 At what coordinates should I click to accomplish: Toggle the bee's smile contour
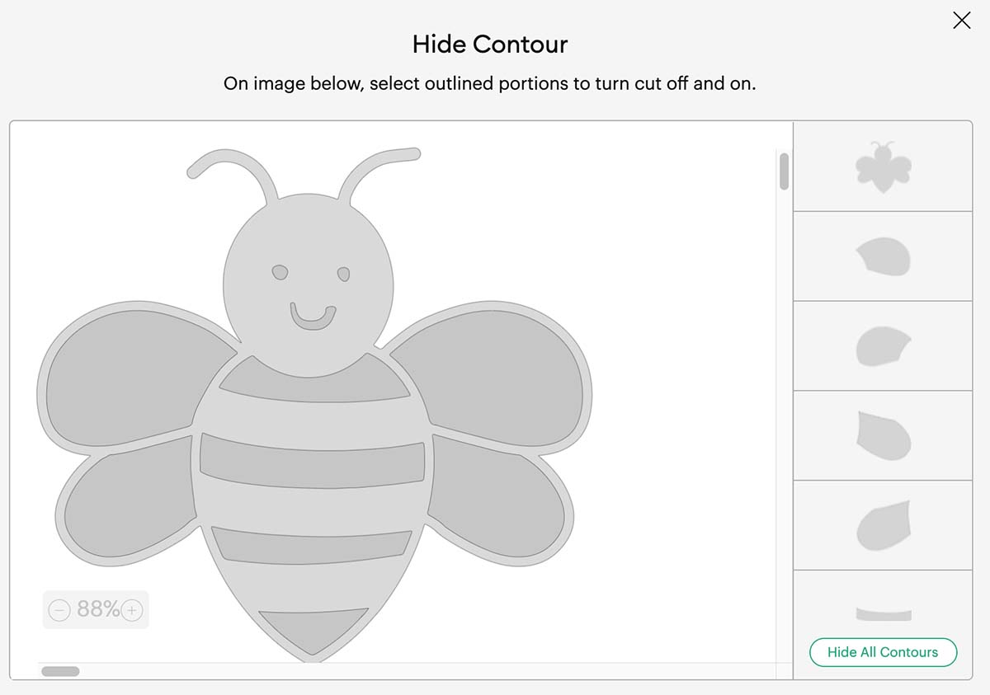tap(313, 318)
